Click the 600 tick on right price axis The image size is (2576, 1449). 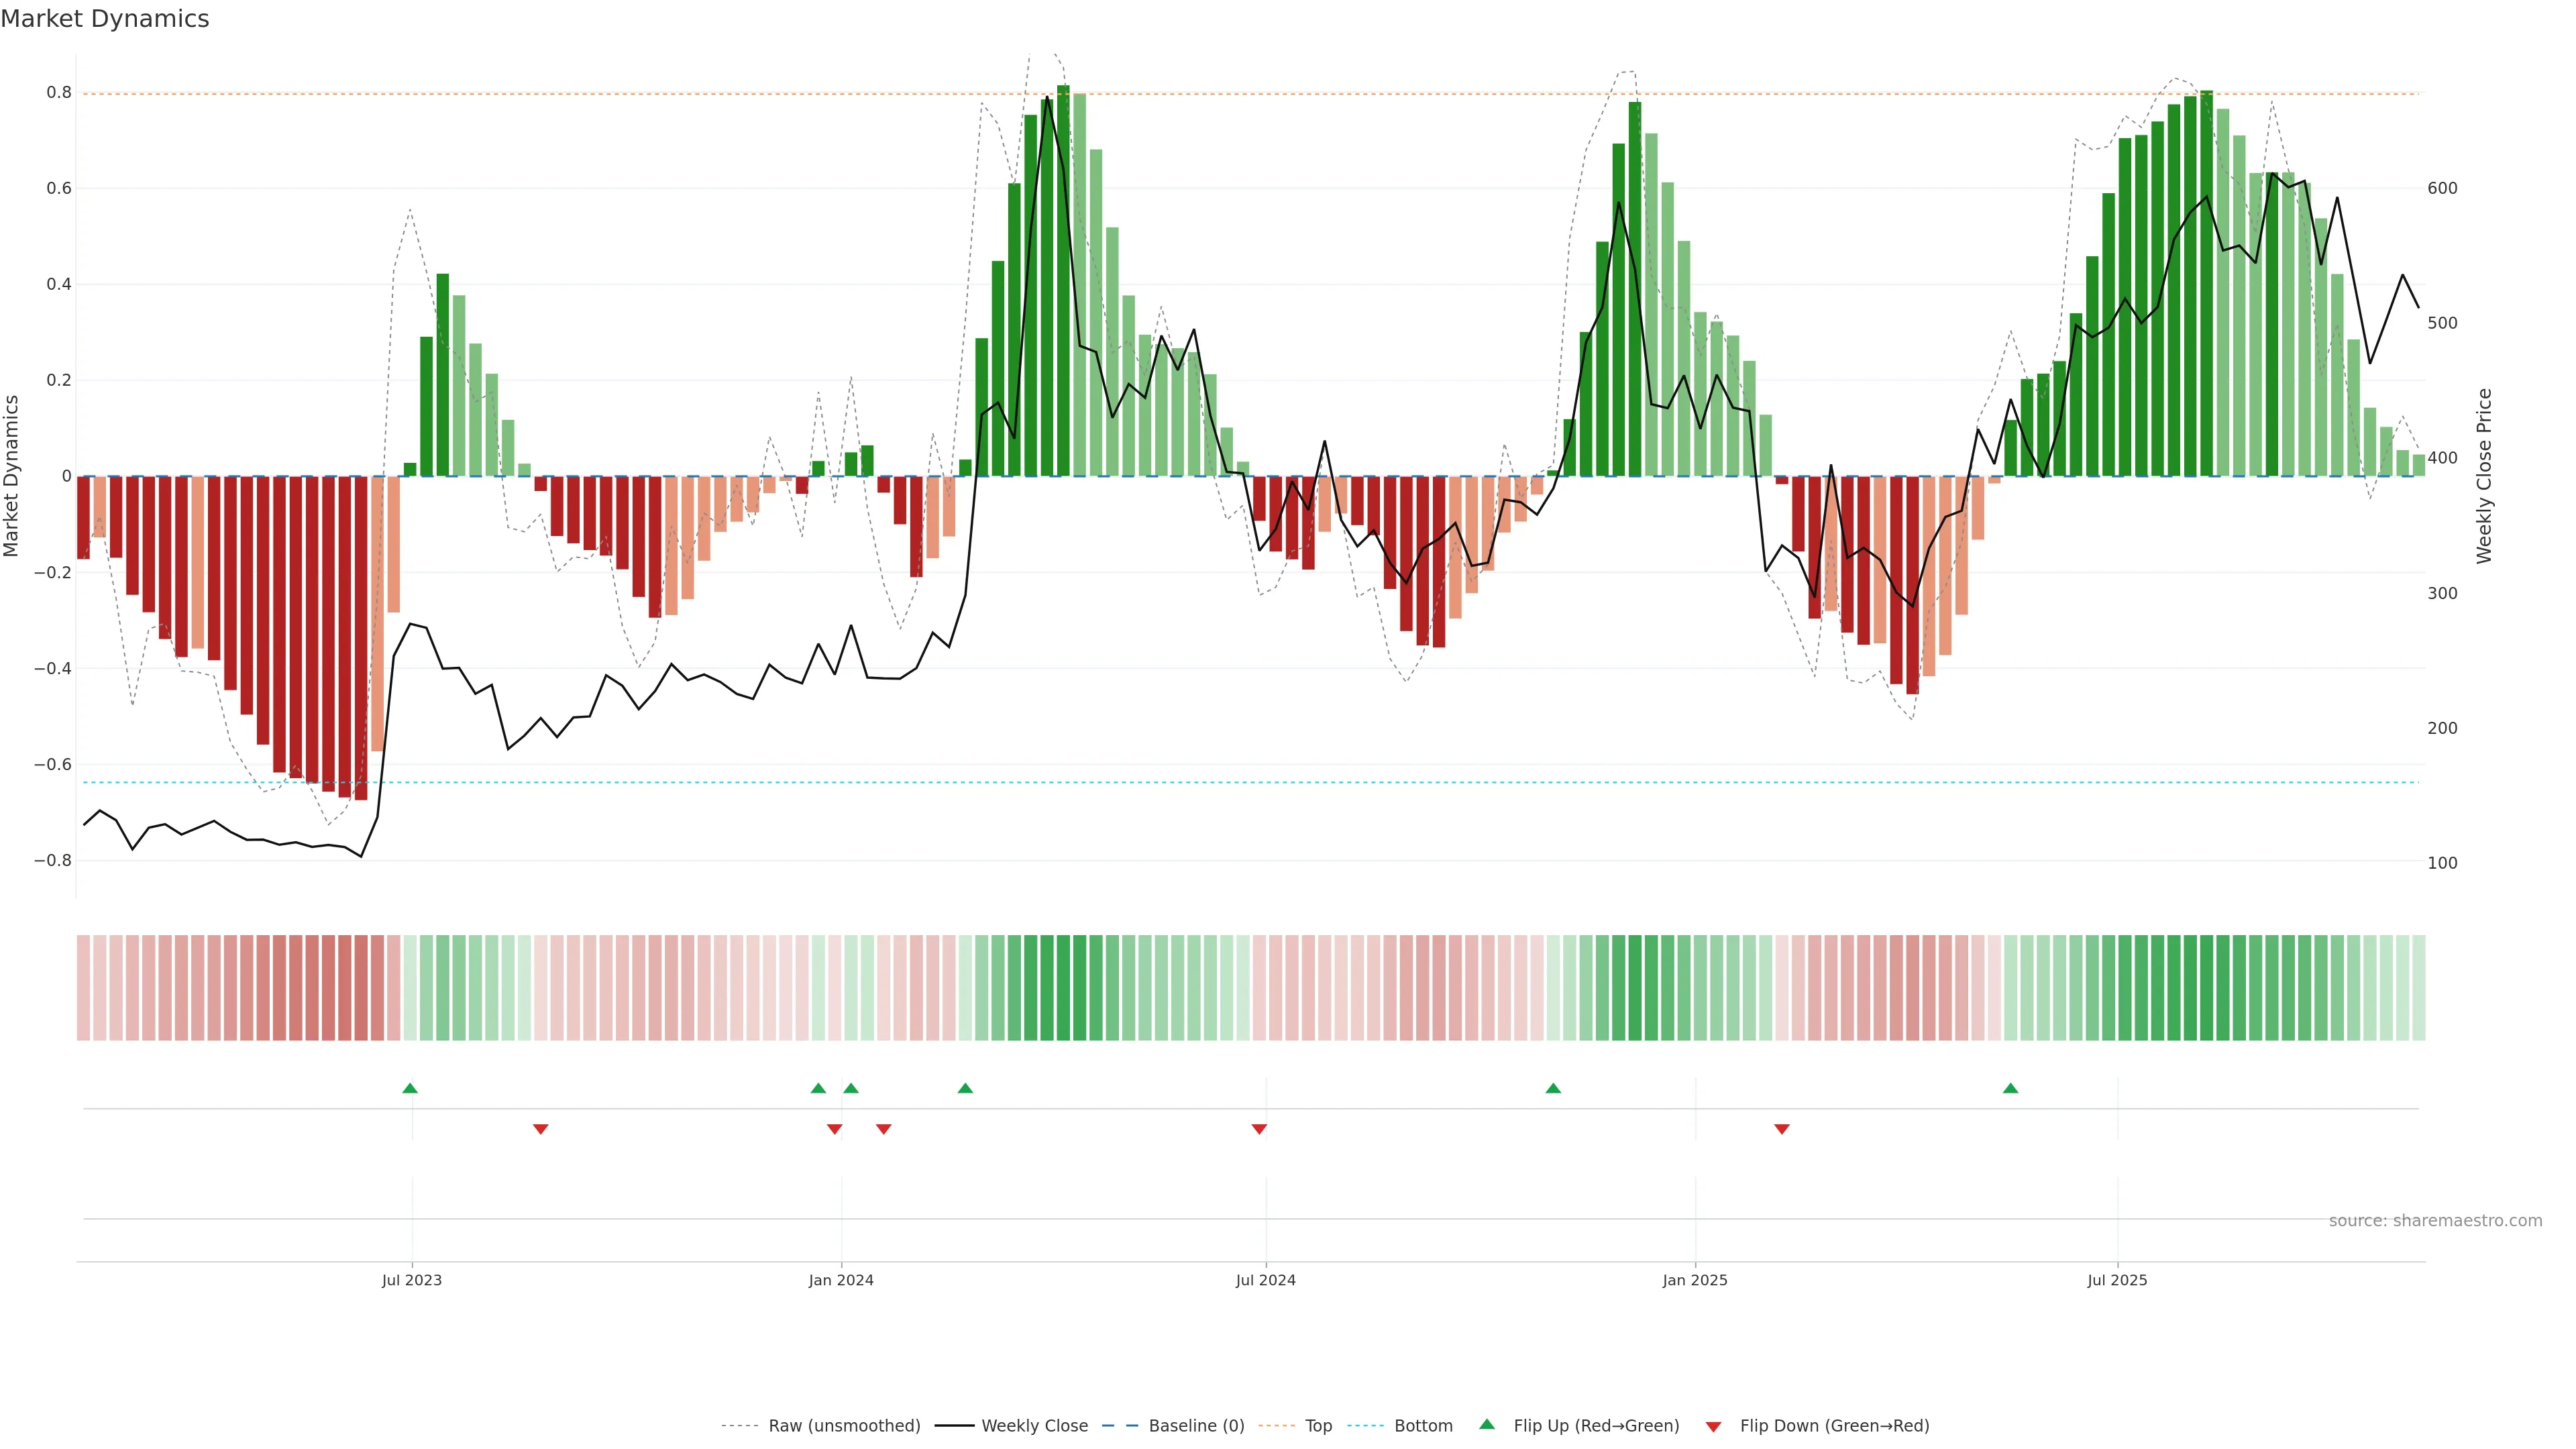point(2442,188)
